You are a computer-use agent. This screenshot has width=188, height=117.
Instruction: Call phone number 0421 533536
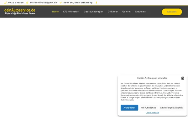click(16, 2)
